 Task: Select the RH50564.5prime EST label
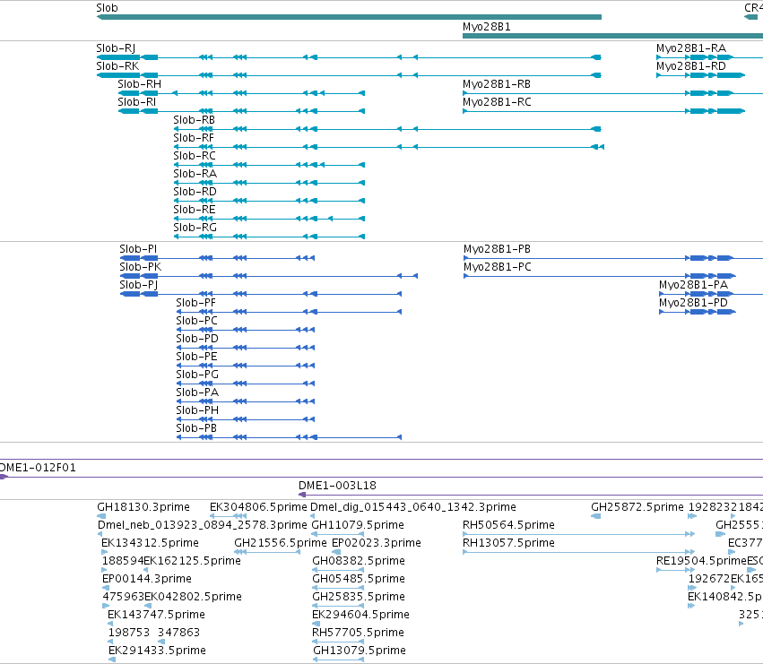point(508,525)
